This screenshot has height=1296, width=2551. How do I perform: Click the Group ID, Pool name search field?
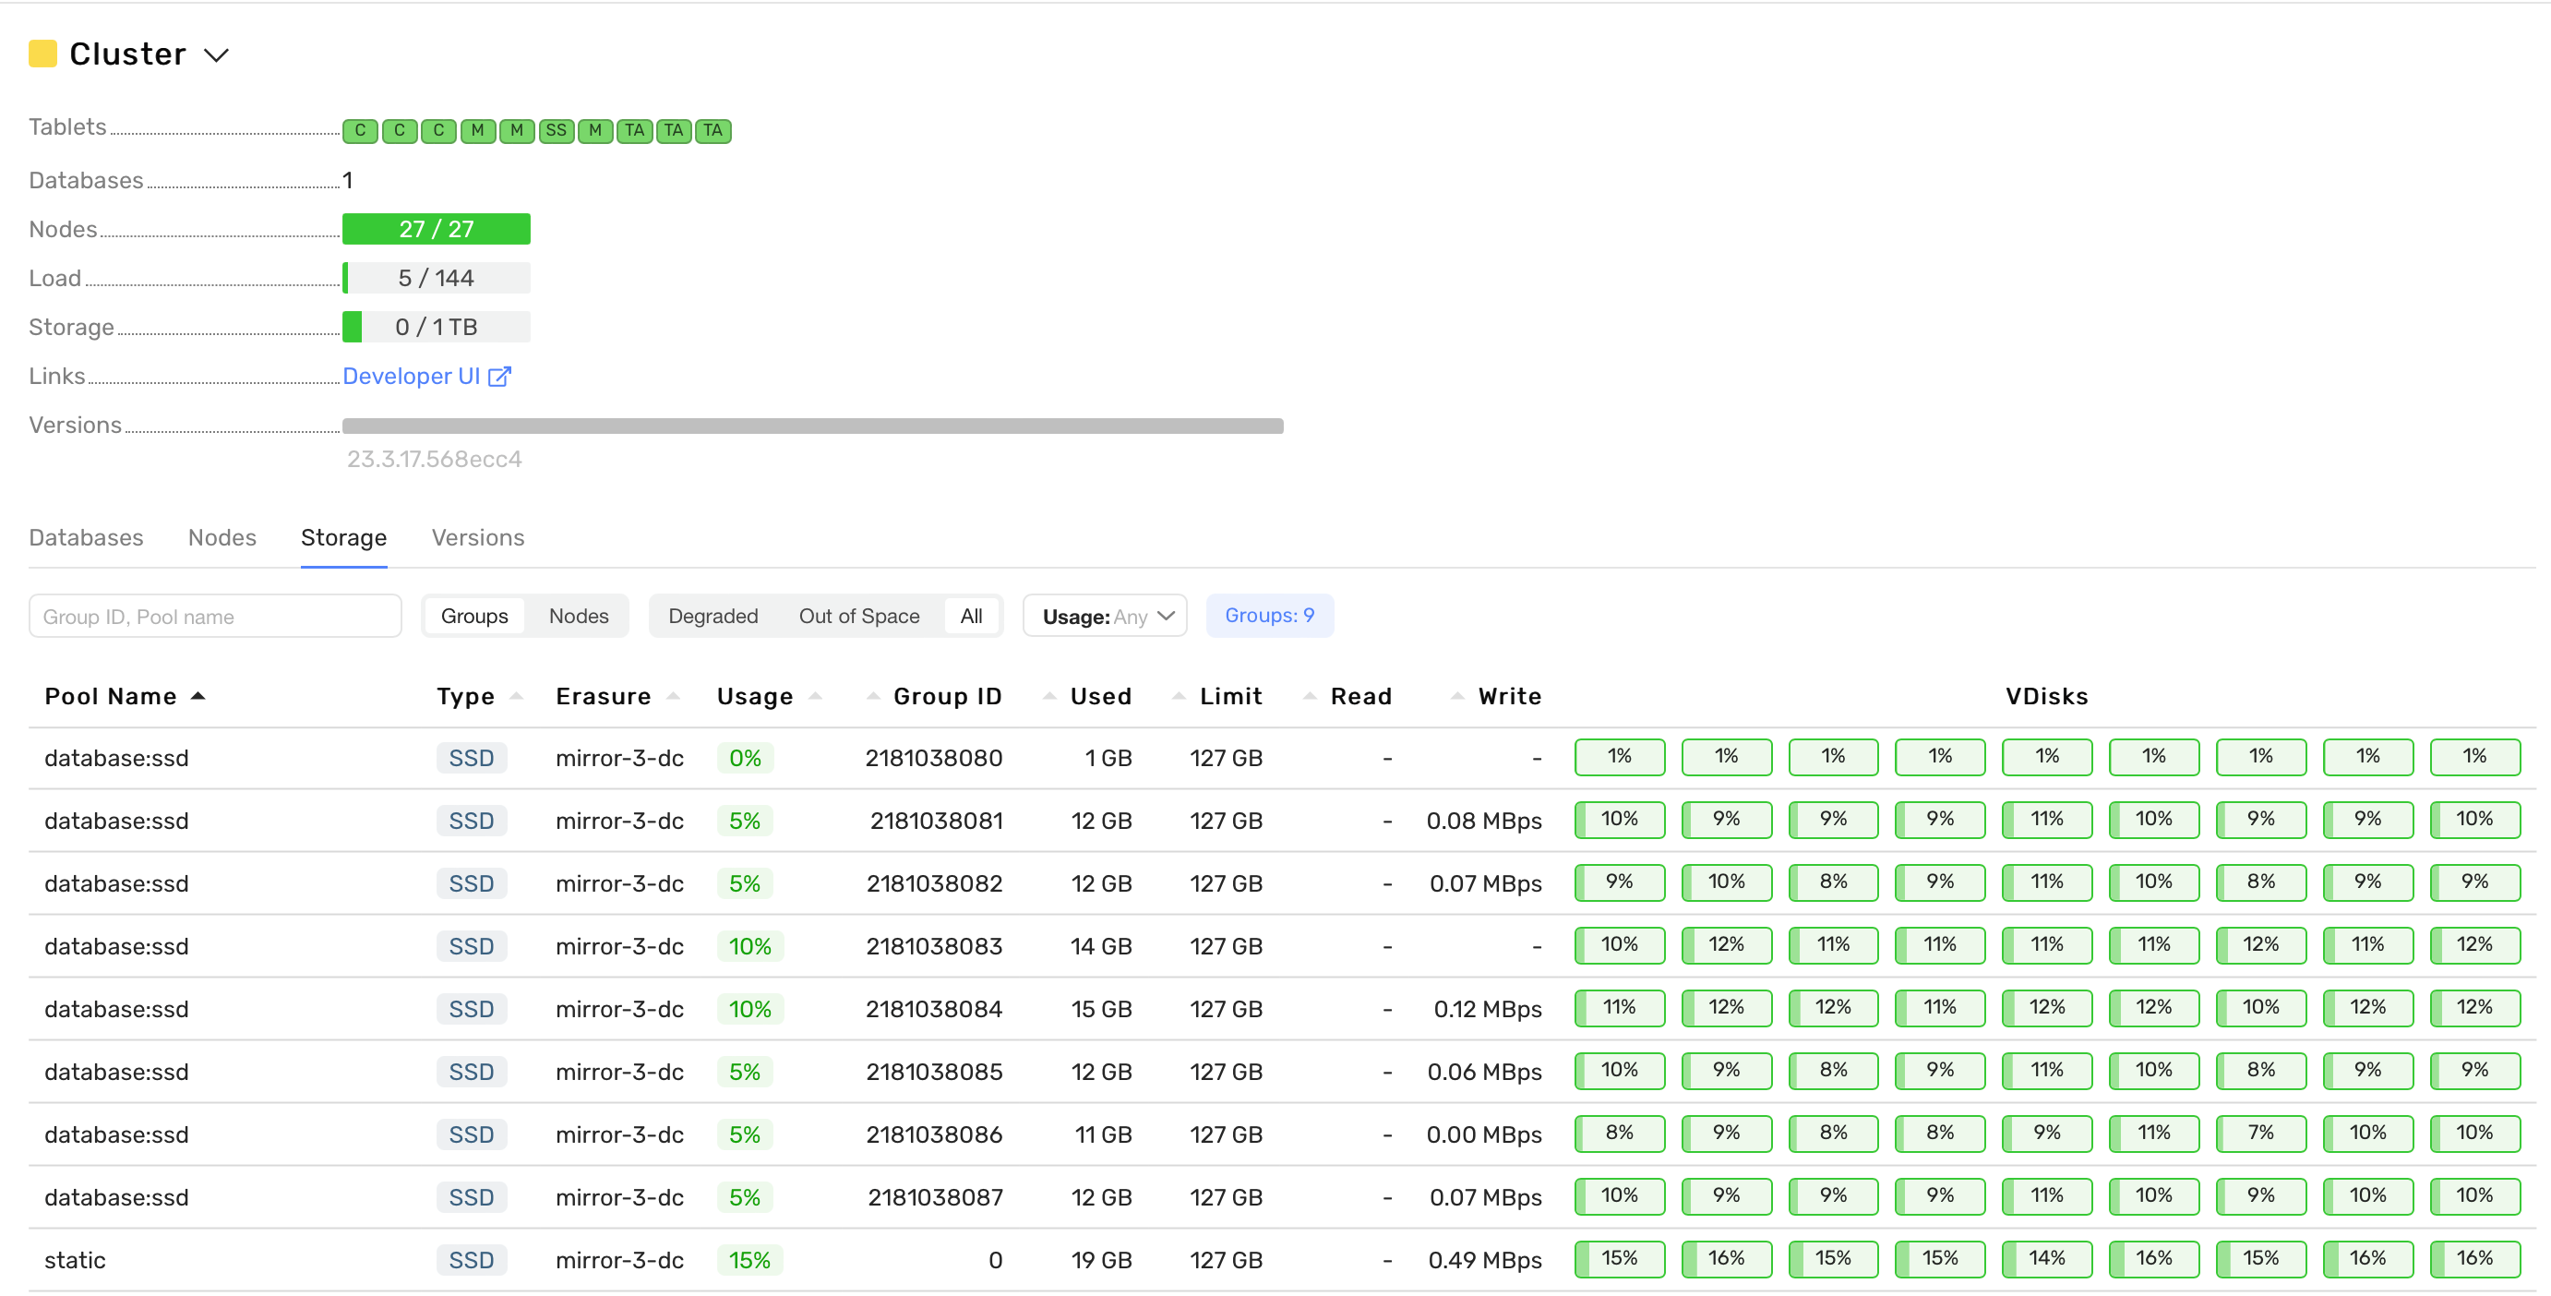coord(215,615)
